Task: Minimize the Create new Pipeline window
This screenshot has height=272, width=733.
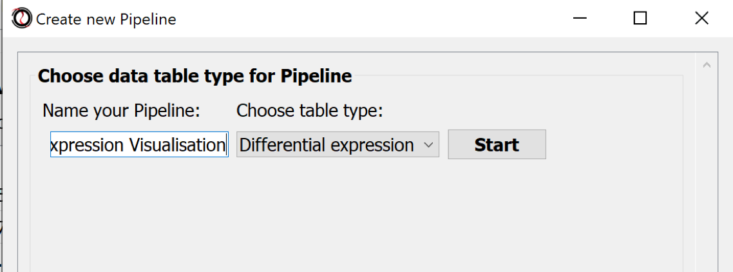Action: pyautogui.click(x=580, y=19)
